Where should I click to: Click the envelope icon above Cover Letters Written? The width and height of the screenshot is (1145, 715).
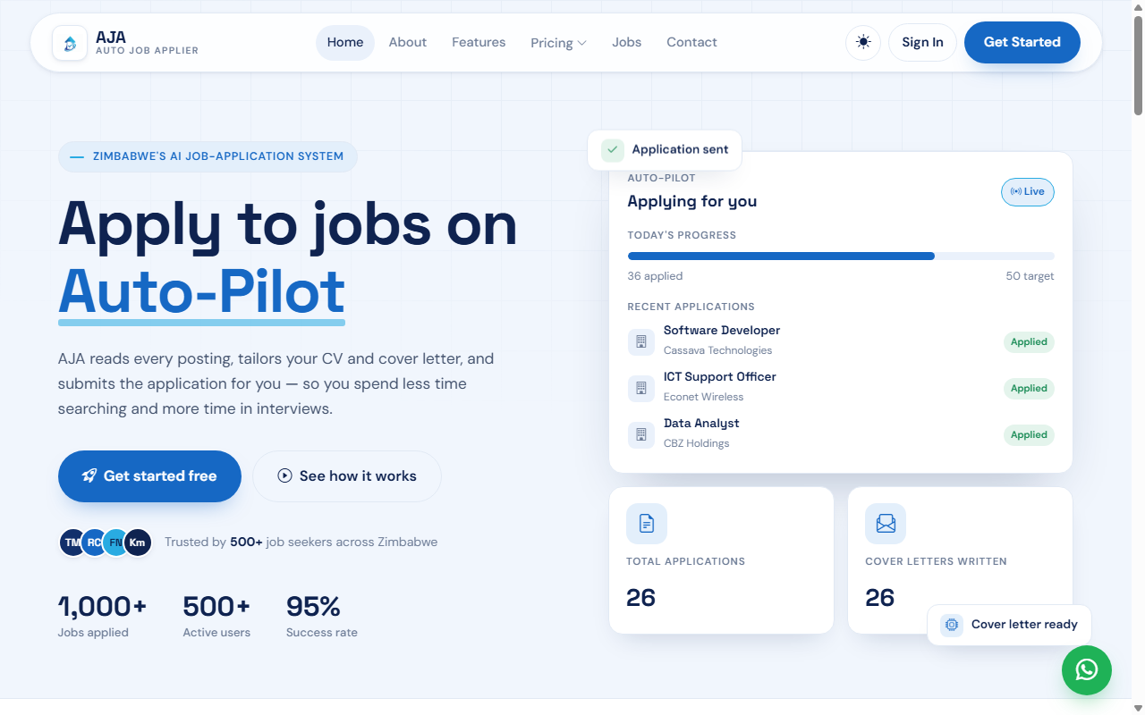coord(886,524)
